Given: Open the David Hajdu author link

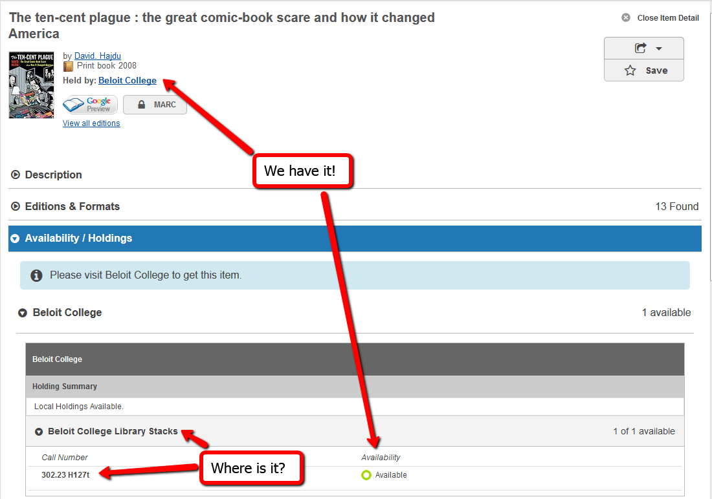Looking at the screenshot, I should point(98,56).
